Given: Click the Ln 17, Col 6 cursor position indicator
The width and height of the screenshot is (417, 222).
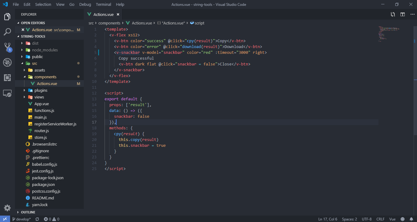Looking at the screenshot, I should (x=328, y=219).
